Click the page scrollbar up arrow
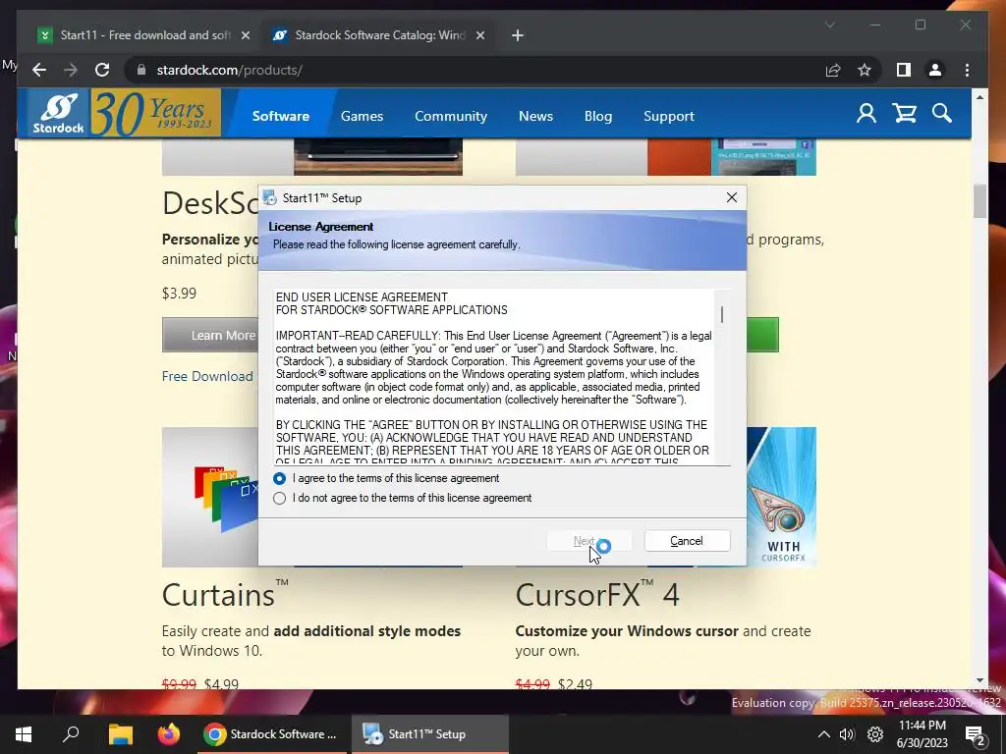 pyautogui.click(x=979, y=97)
